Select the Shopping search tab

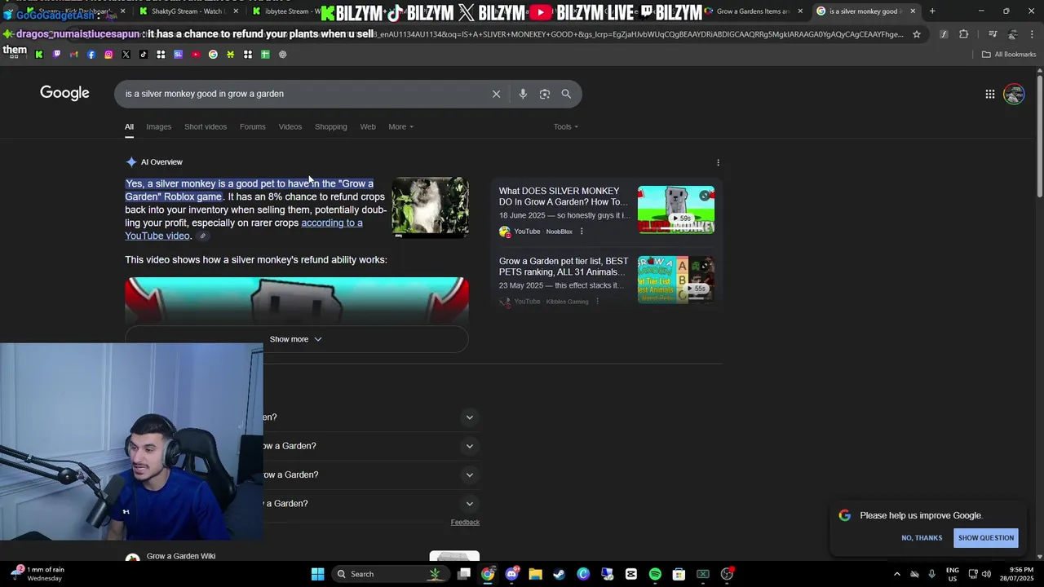pos(330,126)
